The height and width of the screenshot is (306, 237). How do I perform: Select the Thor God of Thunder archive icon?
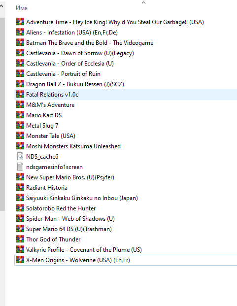coord(20,239)
